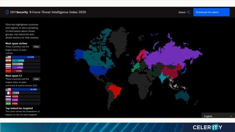The image size is (235, 132).
Task: Select Indonesia flag in spam victims list
Action: 8,64
